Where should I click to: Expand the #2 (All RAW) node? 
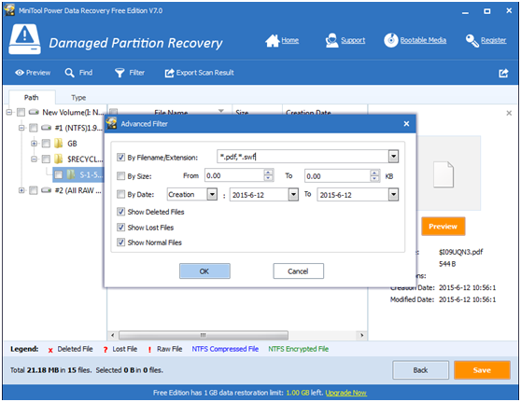pyautogui.click(x=21, y=190)
